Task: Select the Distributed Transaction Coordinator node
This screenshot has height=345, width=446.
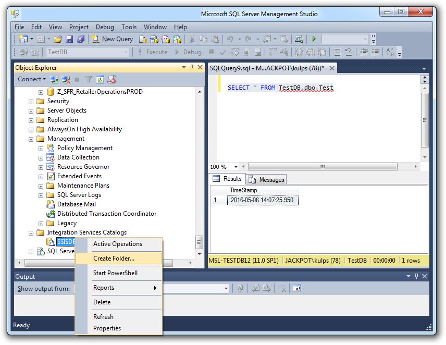Action: tap(107, 214)
